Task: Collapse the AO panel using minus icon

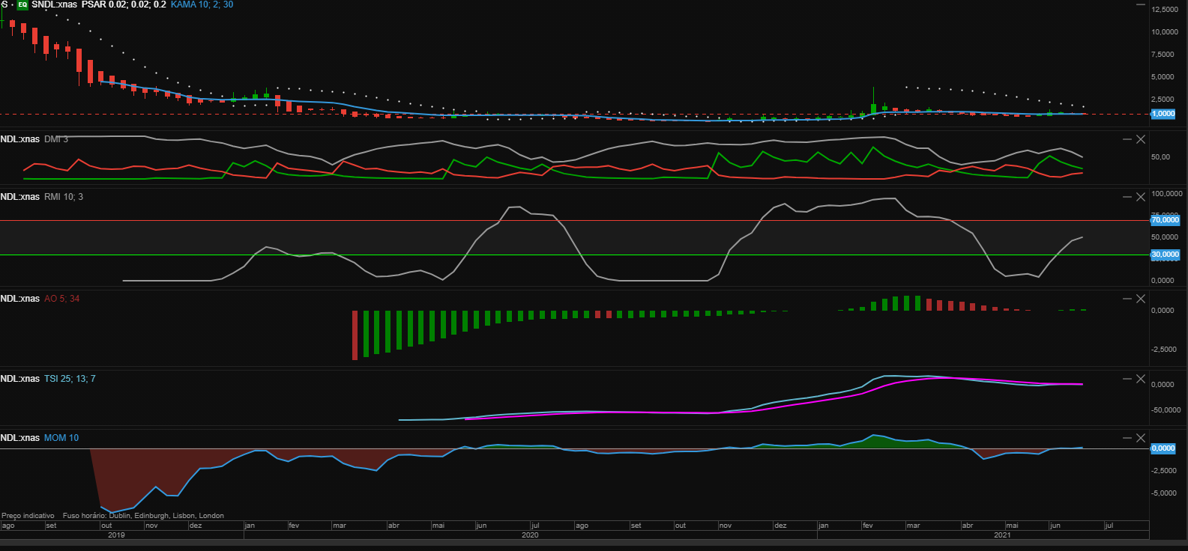Action: [x=1127, y=299]
